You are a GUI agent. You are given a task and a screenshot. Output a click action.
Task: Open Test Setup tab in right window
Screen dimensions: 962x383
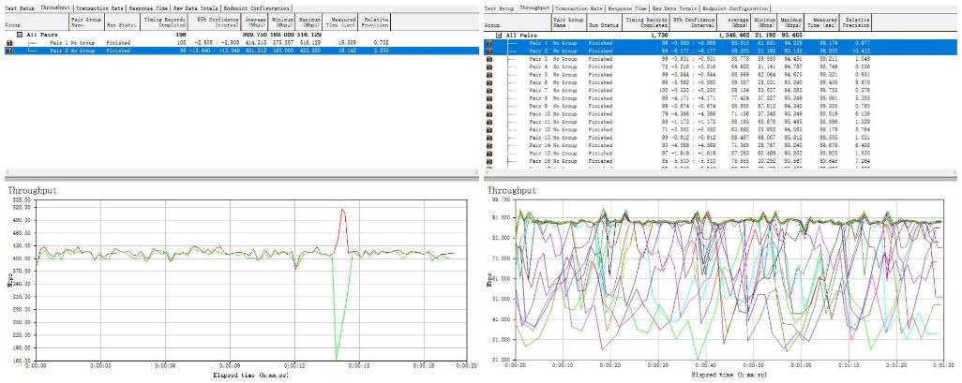point(499,8)
